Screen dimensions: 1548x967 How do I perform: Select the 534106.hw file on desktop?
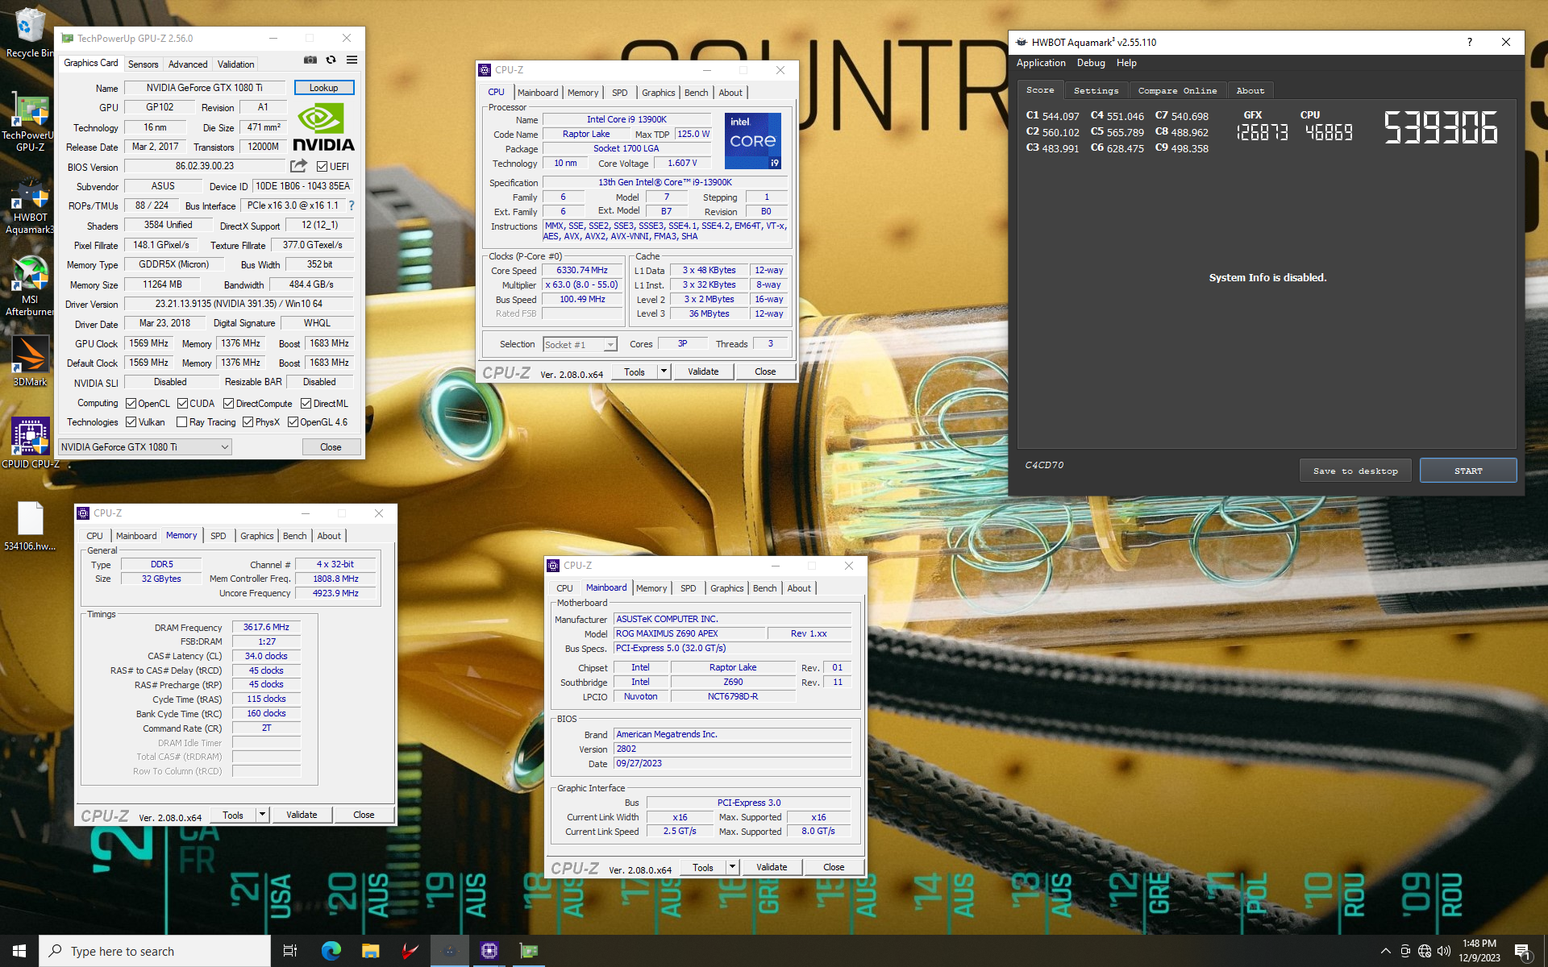coord(30,526)
